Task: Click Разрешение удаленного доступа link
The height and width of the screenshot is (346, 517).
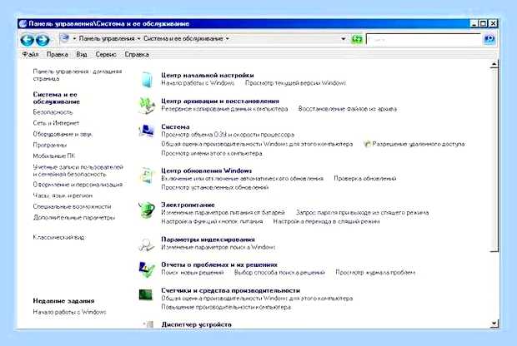Action: coord(419,144)
